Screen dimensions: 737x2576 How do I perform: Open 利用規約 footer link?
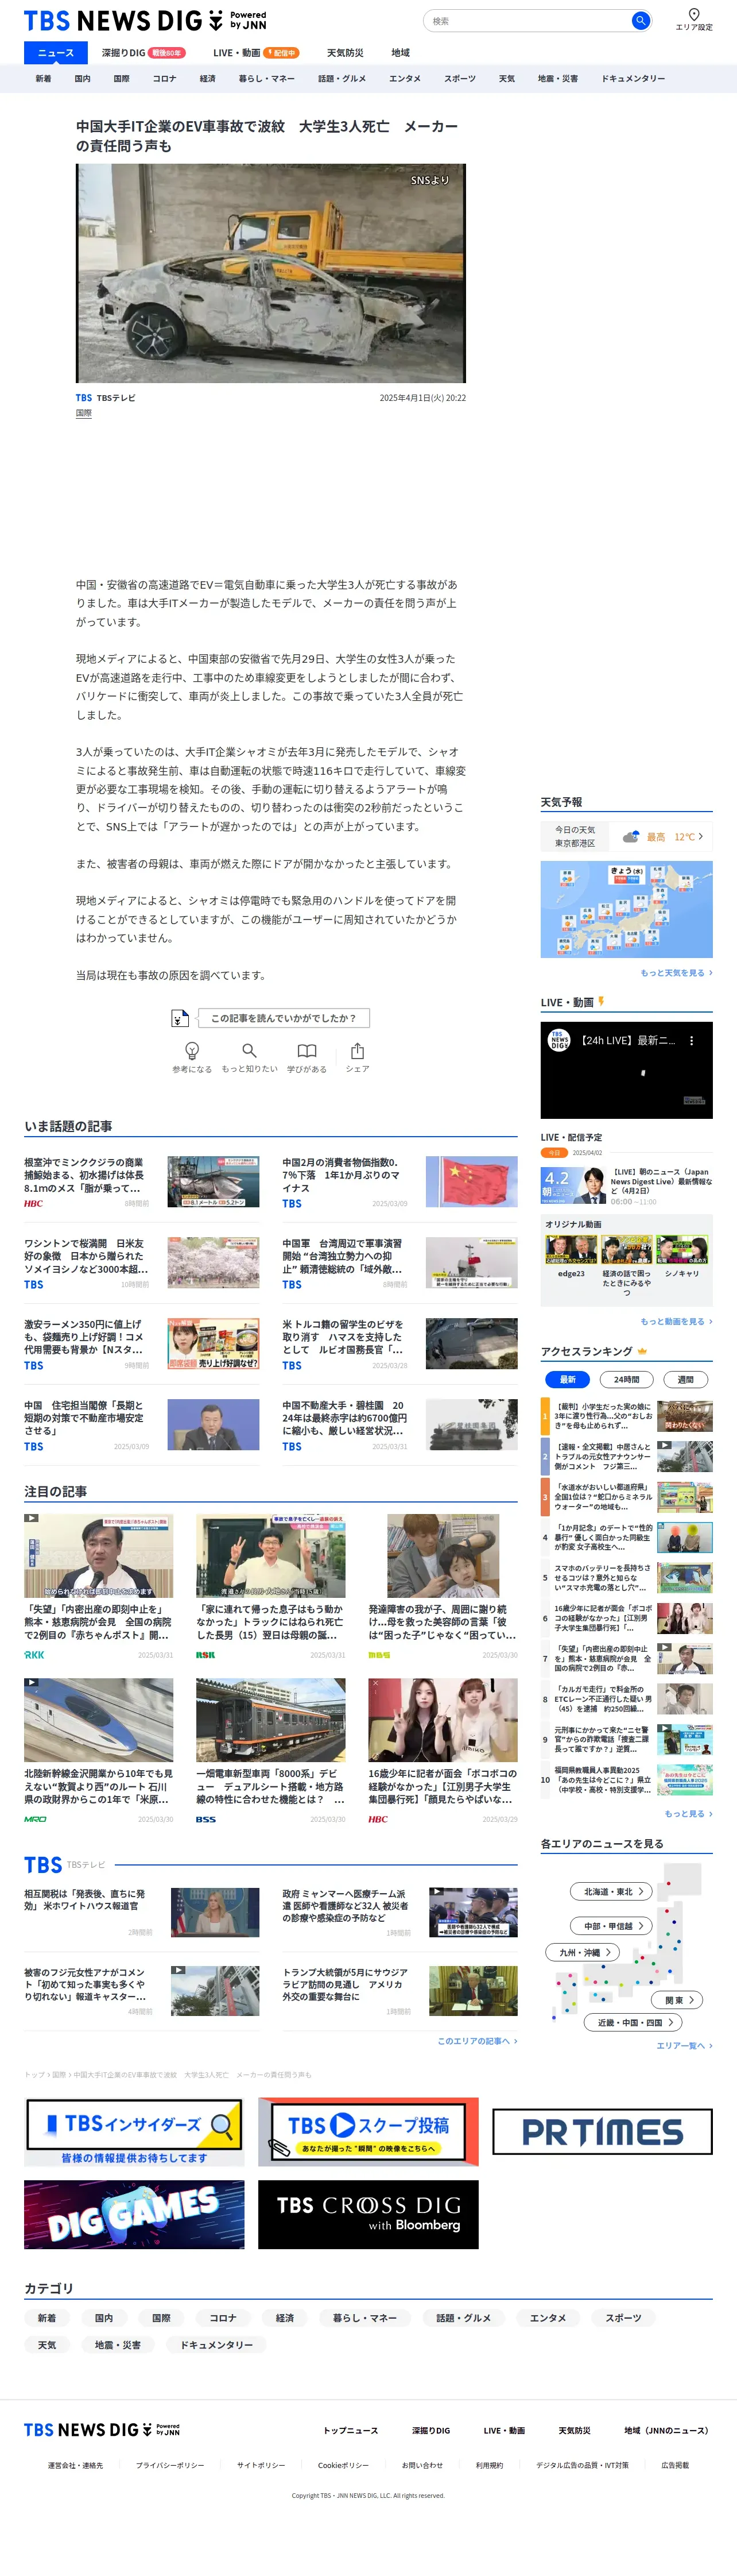pos(489,2466)
